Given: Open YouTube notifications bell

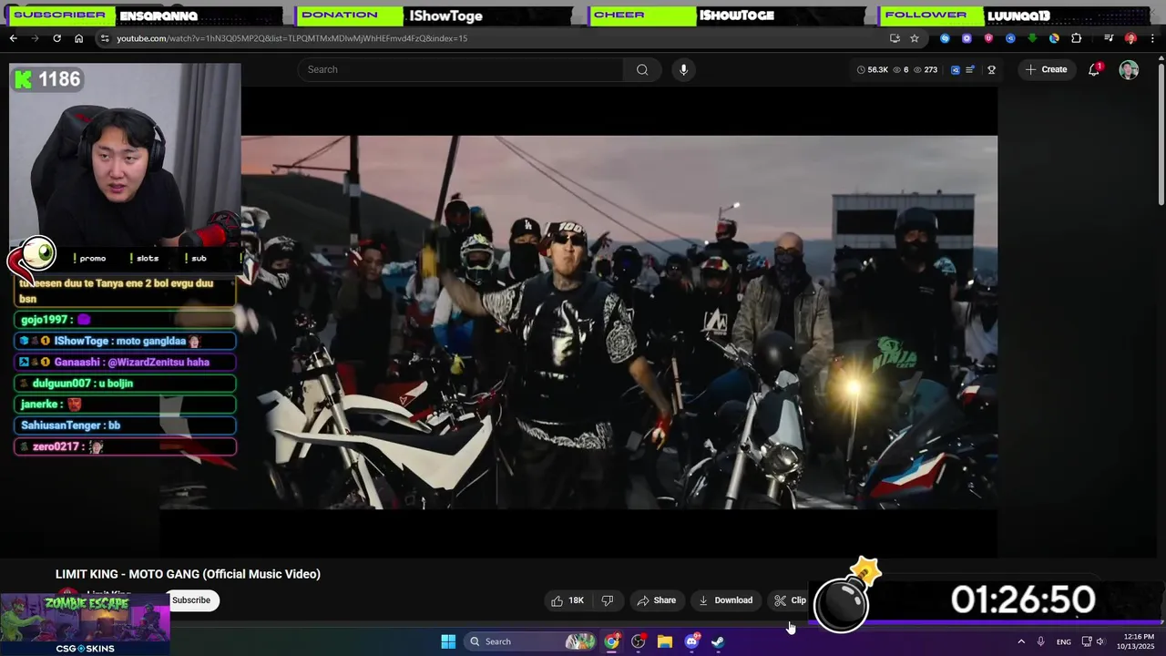Looking at the screenshot, I should pos(1094,69).
